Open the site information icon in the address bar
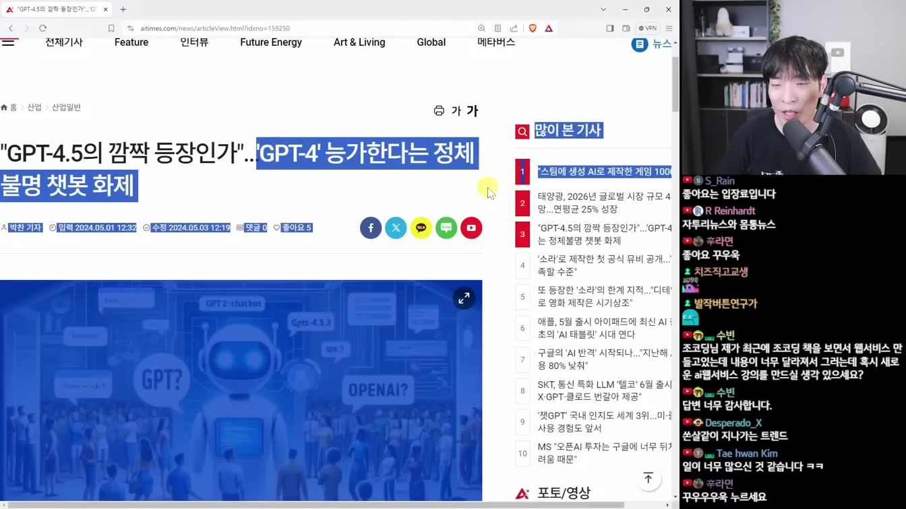Viewport: 906px width, 509px height. 131,28
